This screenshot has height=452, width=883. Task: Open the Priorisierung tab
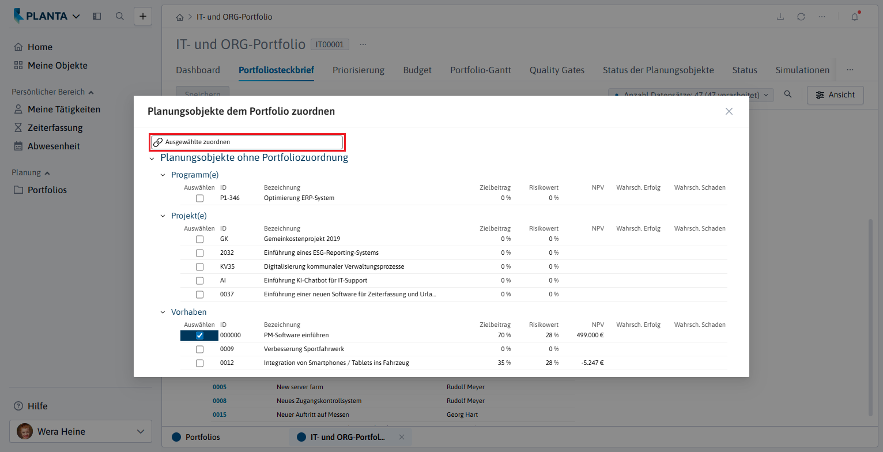[x=359, y=70]
